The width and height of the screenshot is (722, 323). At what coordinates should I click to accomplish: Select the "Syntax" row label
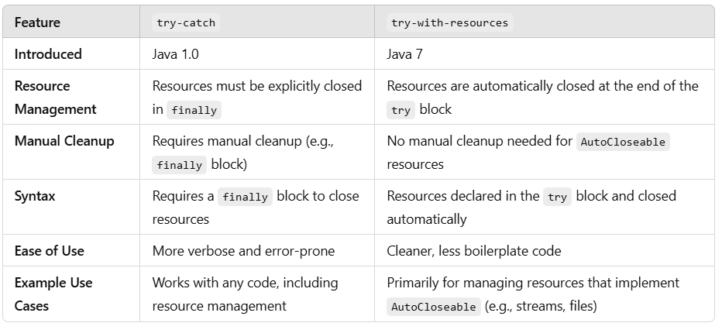[35, 196]
